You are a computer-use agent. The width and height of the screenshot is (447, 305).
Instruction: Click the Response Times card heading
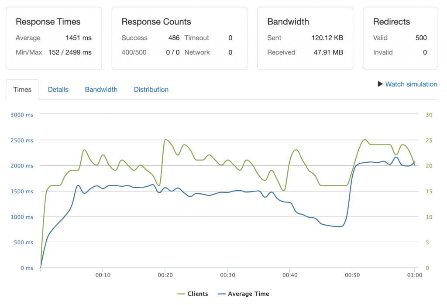[48, 22]
